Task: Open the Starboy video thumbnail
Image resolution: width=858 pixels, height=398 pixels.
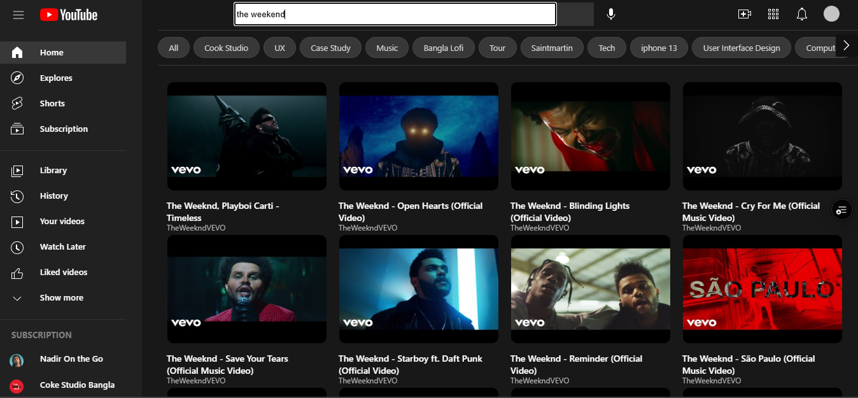Action: tap(419, 289)
